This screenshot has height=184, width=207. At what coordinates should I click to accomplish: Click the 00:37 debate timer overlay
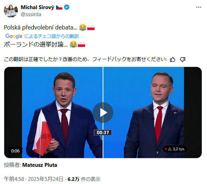[103, 132]
